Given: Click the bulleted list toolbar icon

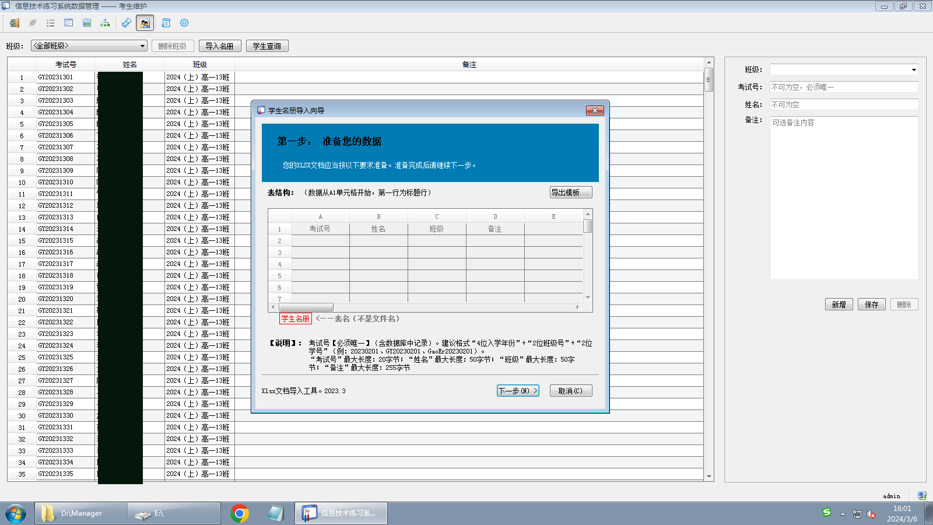Looking at the screenshot, I should pyautogui.click(x=51, y=23).
